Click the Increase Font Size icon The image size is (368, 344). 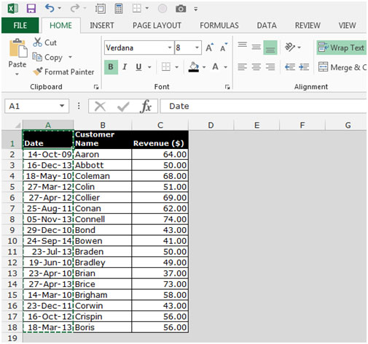[x=209, y=47]
